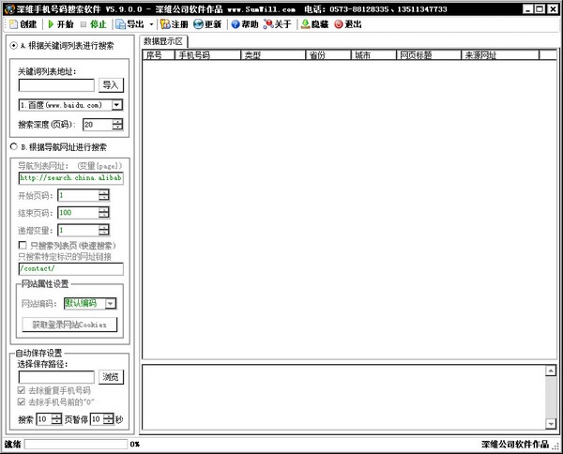Click the navigation list URL field
This screenshot has width=563, height=454.
(x=70, y=178)
